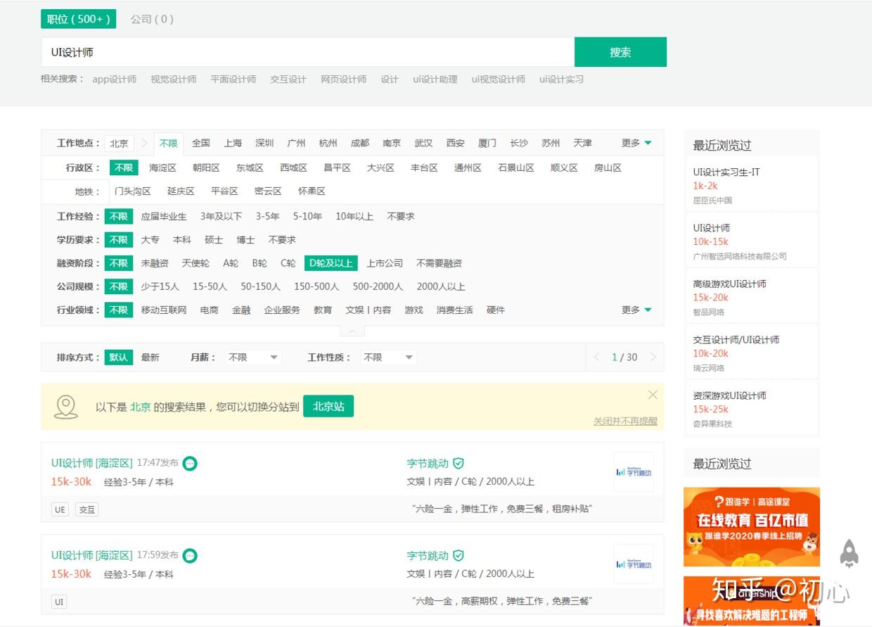
Task: Open the recently viewed 交互设计师/UI设计师 job
Action: click(x=736, y=339)
